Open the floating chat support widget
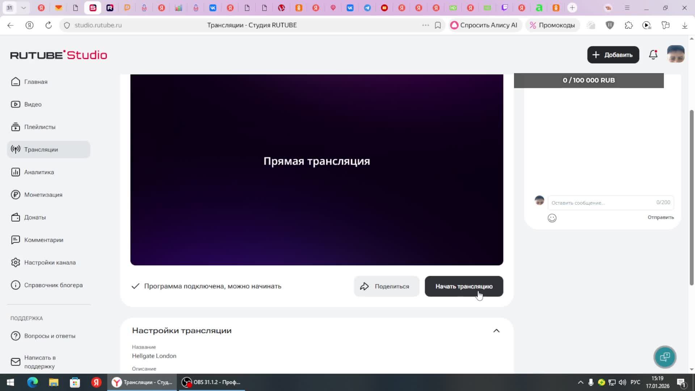 pos(665,357)
